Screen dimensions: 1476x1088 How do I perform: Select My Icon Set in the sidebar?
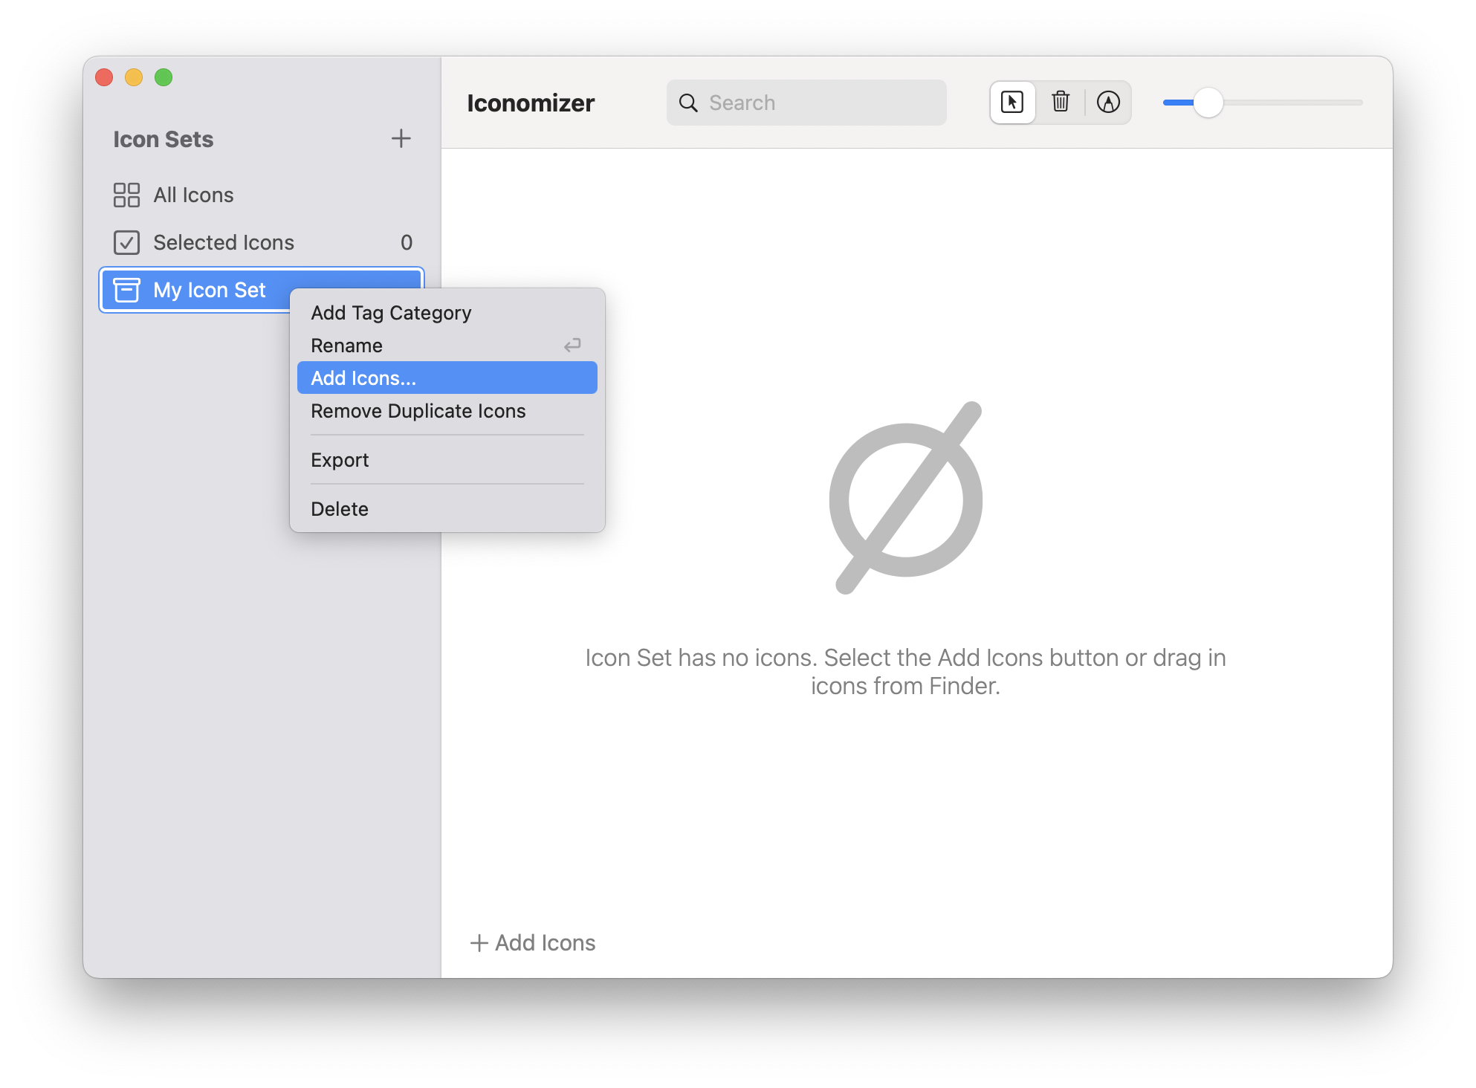point(209,290)
